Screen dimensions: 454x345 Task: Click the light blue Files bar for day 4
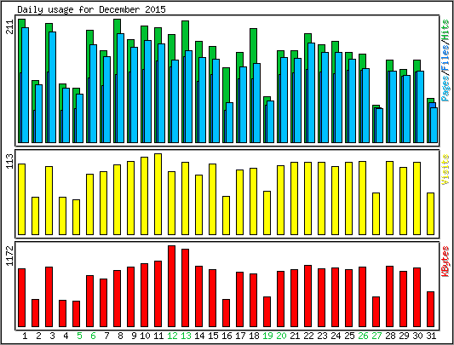point(66,115)
